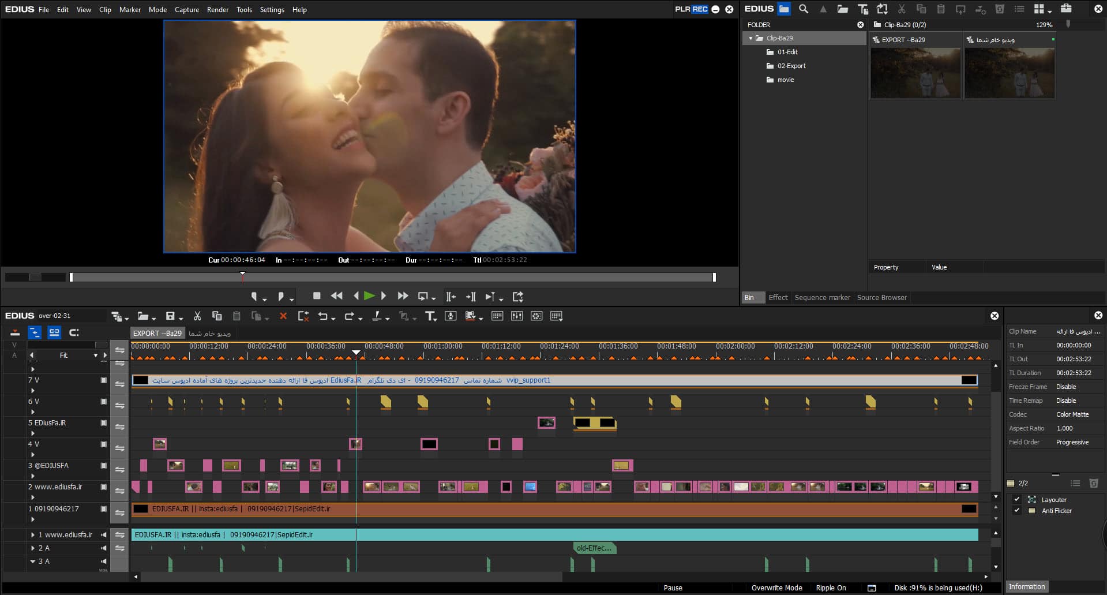Open Tools toolbox icon in bin
This screenshot has width=1107, height=595.
[x=1066, y=9]
